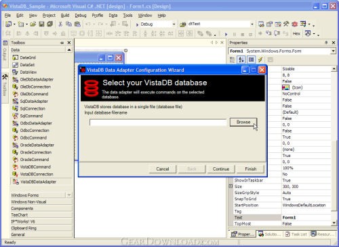Open the Debug configuration dropdown
The height and width of the screenshot is (247, 339).
coord(174,24)
